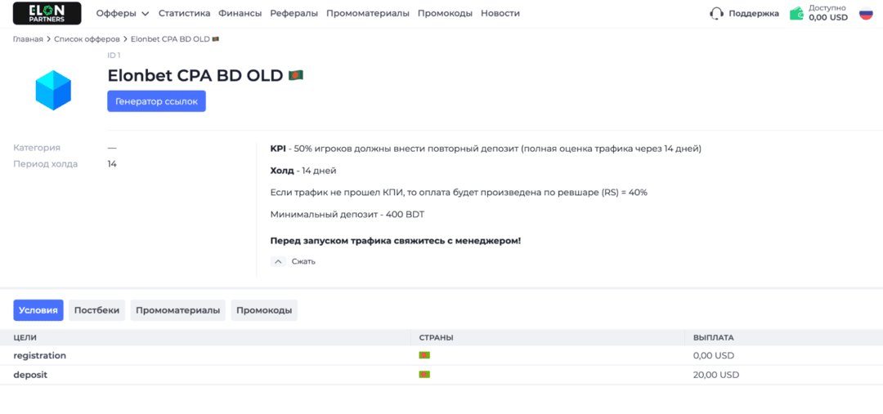This screenshot has width=883, height=414.
Task: Click the Категория label
Action: coord(37,147)
